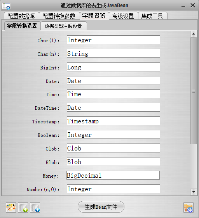This screenshot has width=199, height=218.
Task: Focus the BigInt field containing Long
Action: click(x=113, y=67)
